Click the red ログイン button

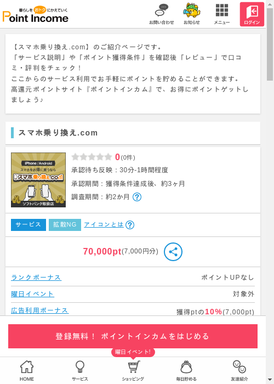(252, 14)
